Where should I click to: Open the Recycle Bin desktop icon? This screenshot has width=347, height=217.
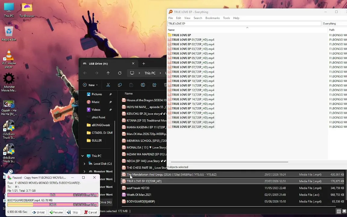coord(9,34)
